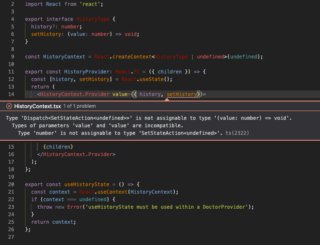
Task: Click 'history?: number;' property on line 5
Action: tap(56, 27)
